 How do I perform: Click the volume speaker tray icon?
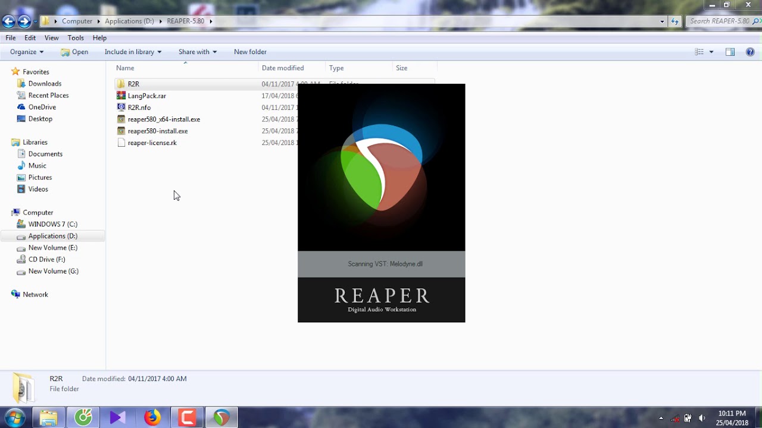pyautogui.click(x=702, y=418)
